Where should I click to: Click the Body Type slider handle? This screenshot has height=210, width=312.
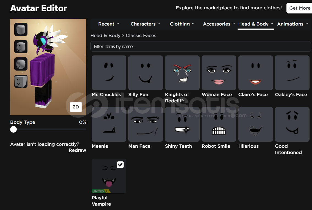13,130
